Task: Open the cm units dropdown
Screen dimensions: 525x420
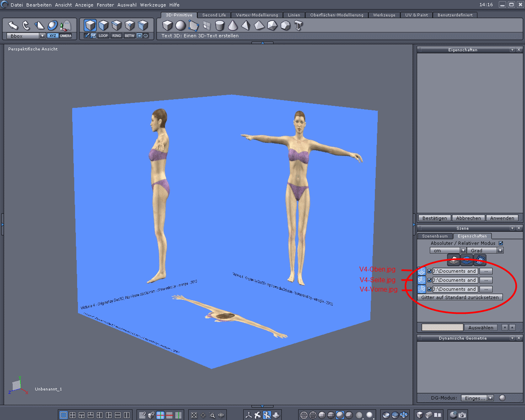Action: (x=463, y=250)
